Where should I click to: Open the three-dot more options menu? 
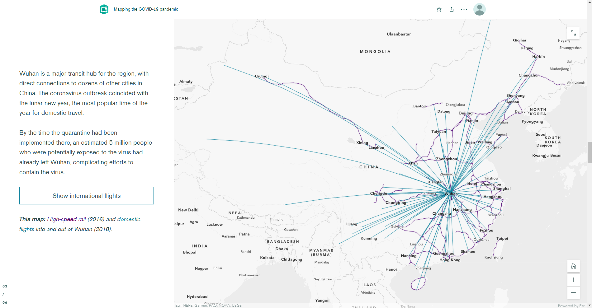(464, 9)
